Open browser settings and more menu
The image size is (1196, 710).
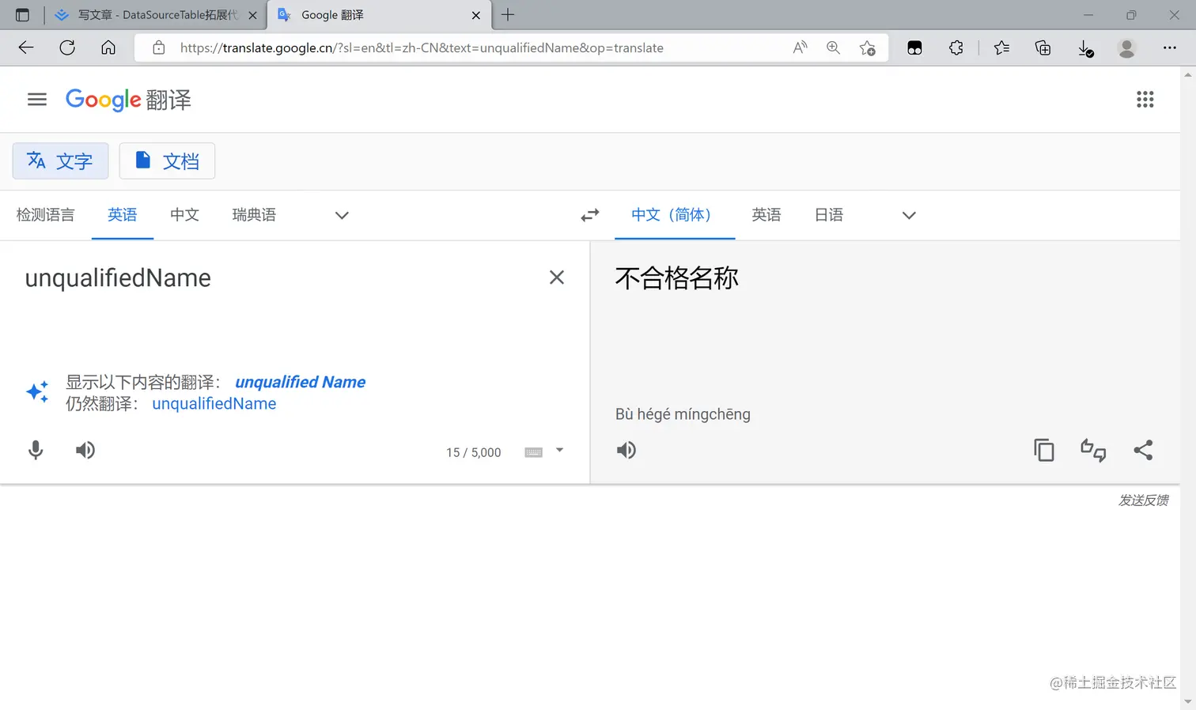(x=1169, y=47)
